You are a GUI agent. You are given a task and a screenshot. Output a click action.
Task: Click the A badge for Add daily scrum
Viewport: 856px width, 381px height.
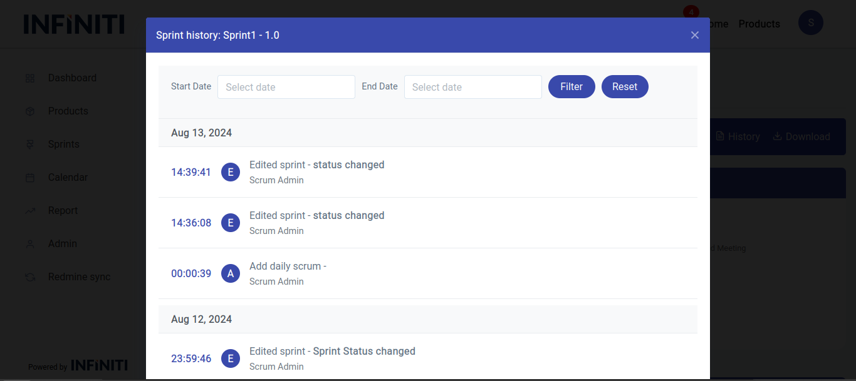pos(231,273)
